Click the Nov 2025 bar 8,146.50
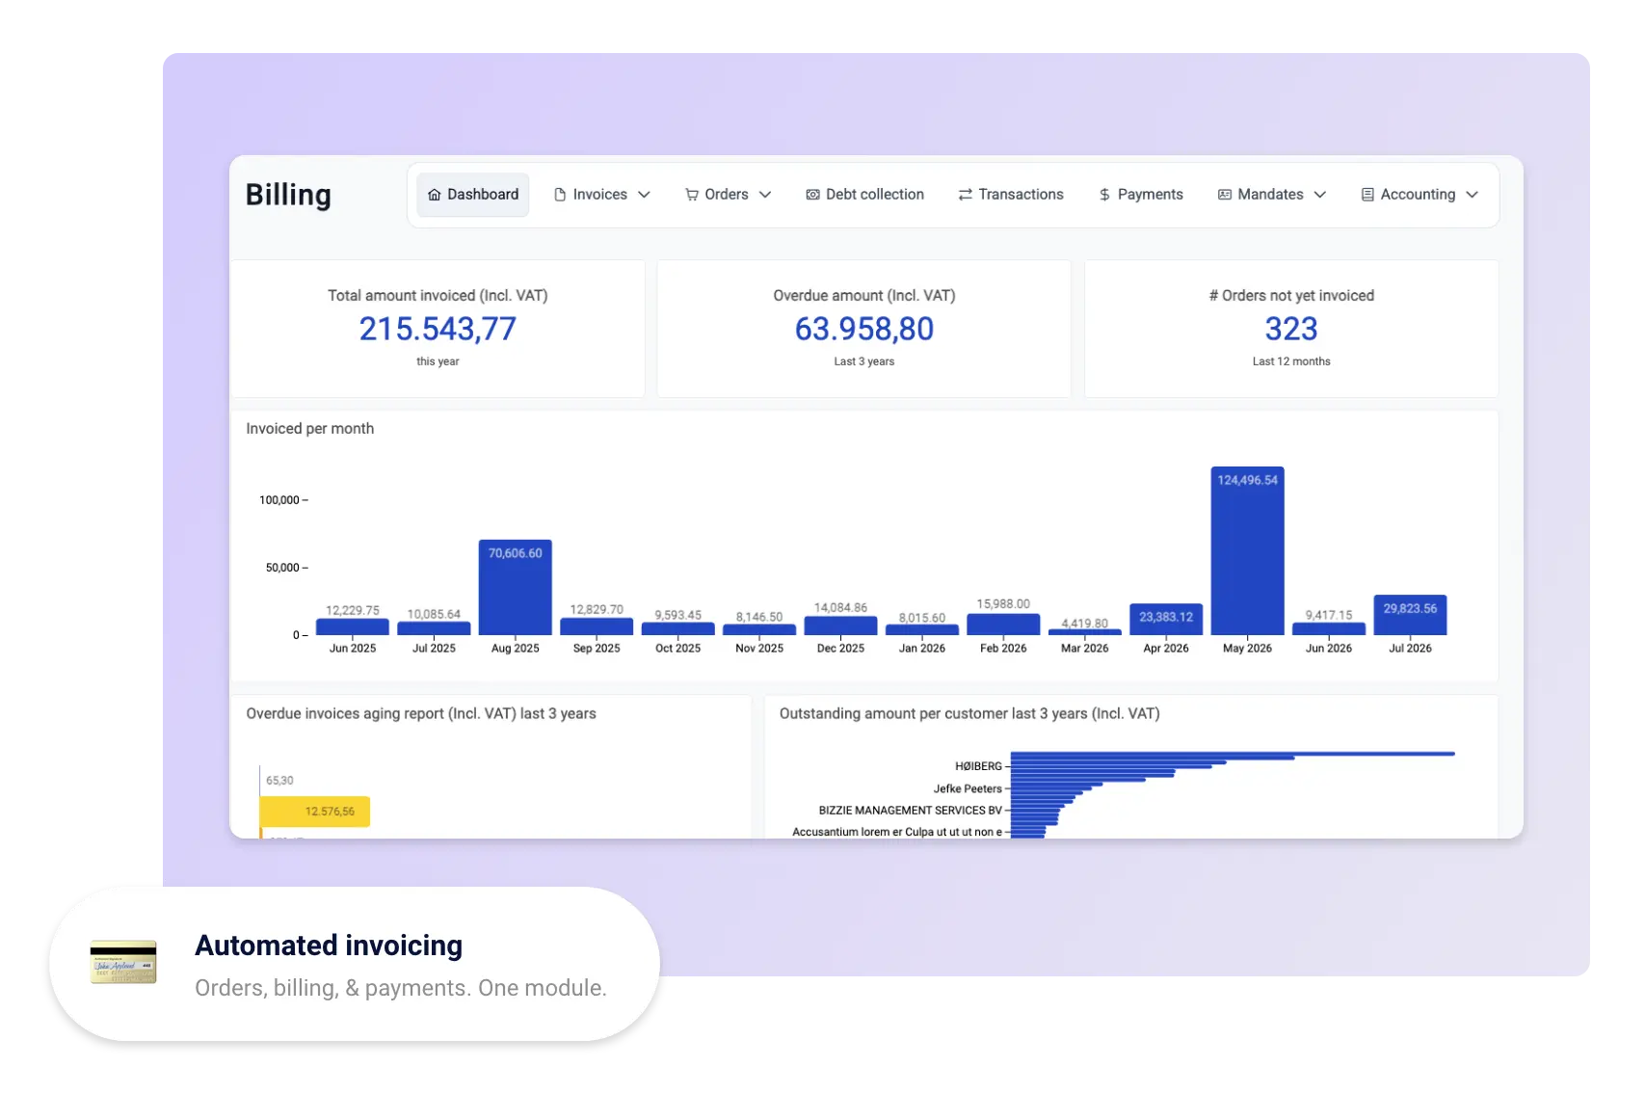The width and height of the screenshot is (1645, 1093). (x=759, y=629)
